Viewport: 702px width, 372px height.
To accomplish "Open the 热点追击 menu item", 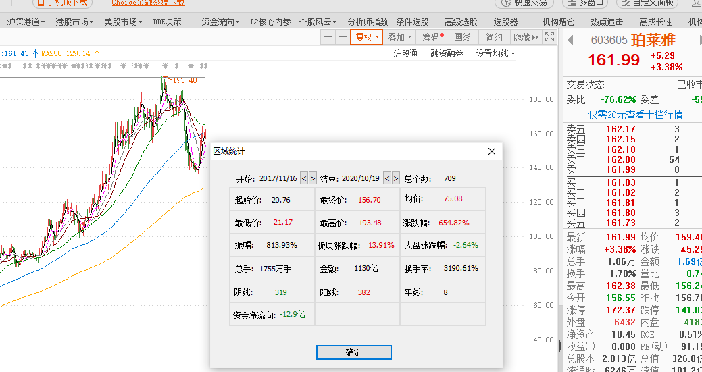I will click(x=607, y=22).
